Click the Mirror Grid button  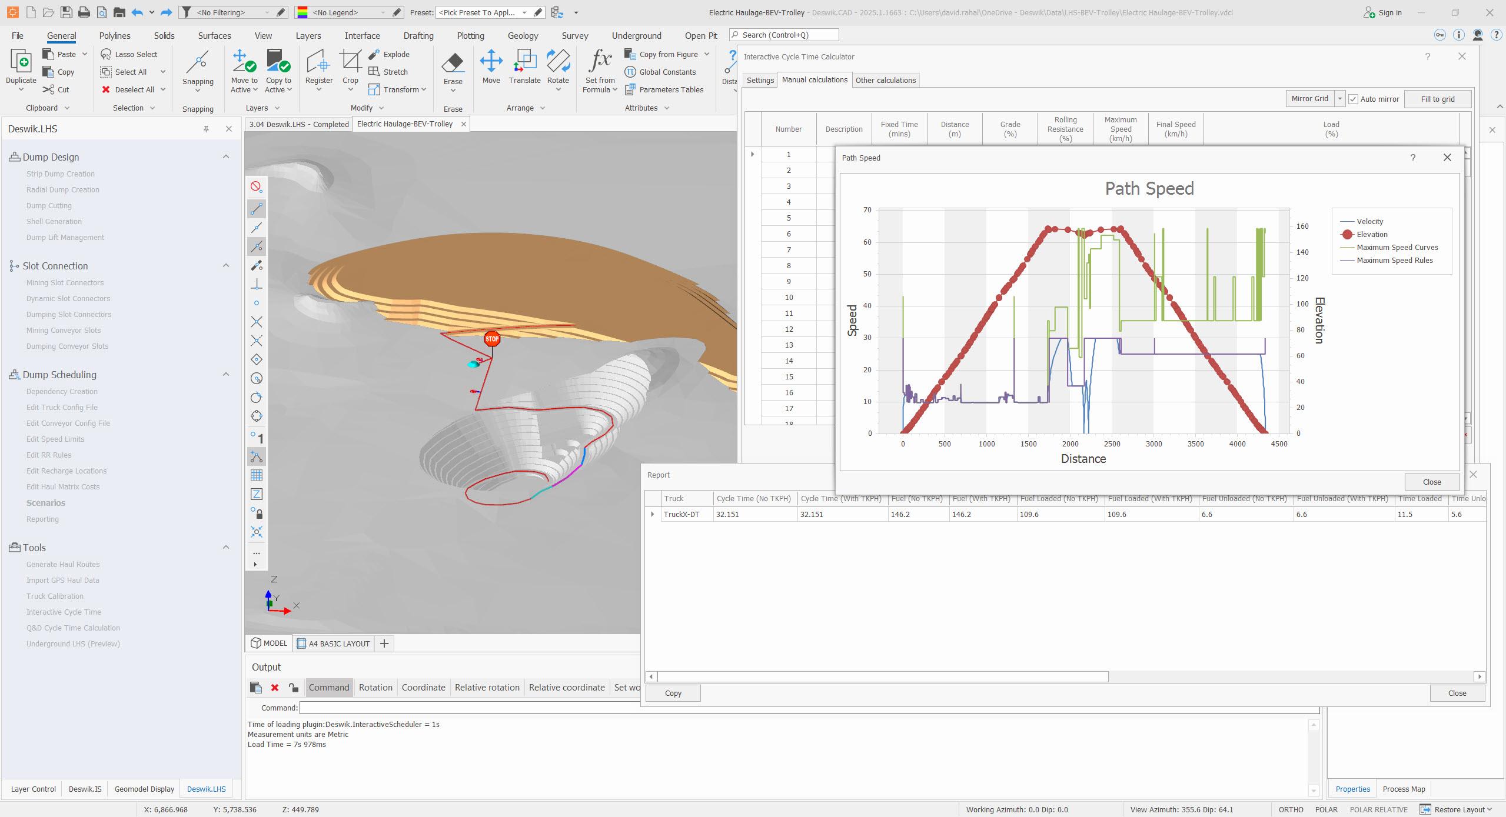[1309, 99]
